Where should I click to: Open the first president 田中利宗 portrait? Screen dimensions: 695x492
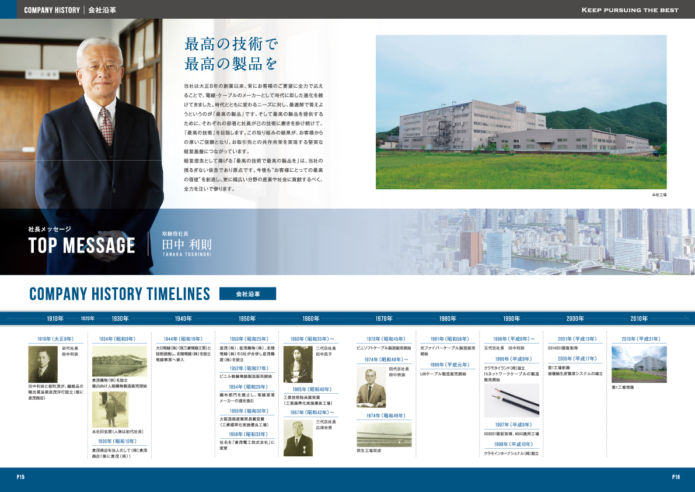43,364
